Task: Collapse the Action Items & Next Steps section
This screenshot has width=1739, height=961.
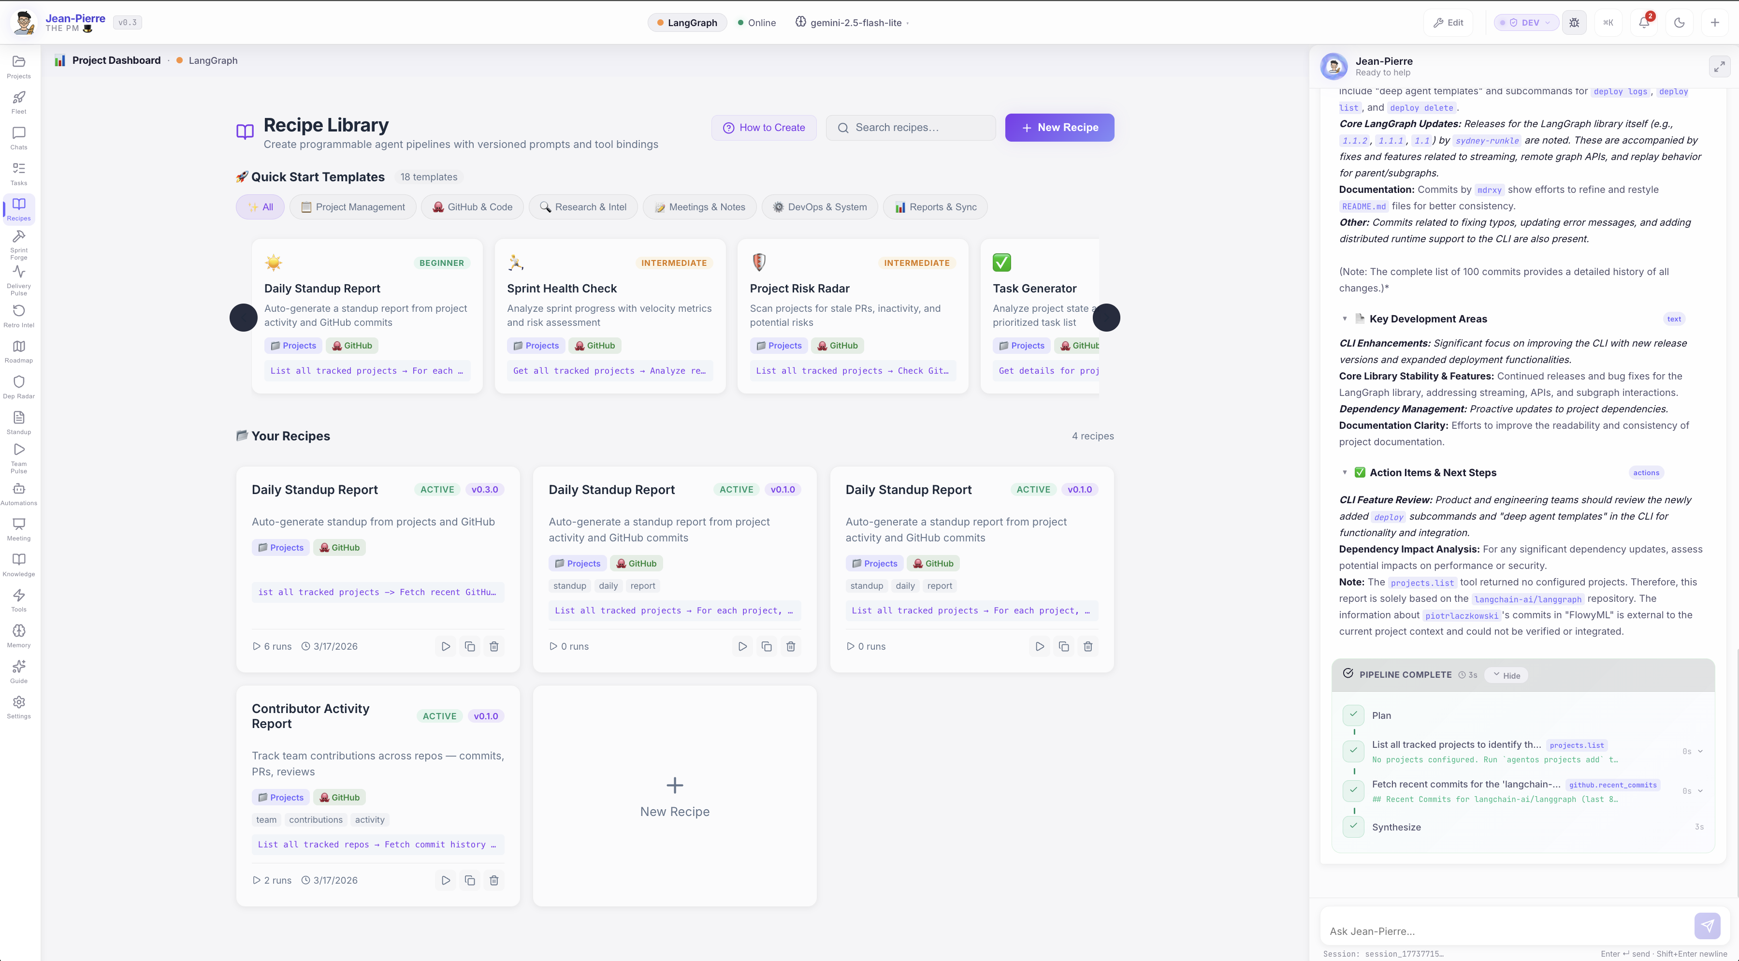Action: (x=1344, y=473)
